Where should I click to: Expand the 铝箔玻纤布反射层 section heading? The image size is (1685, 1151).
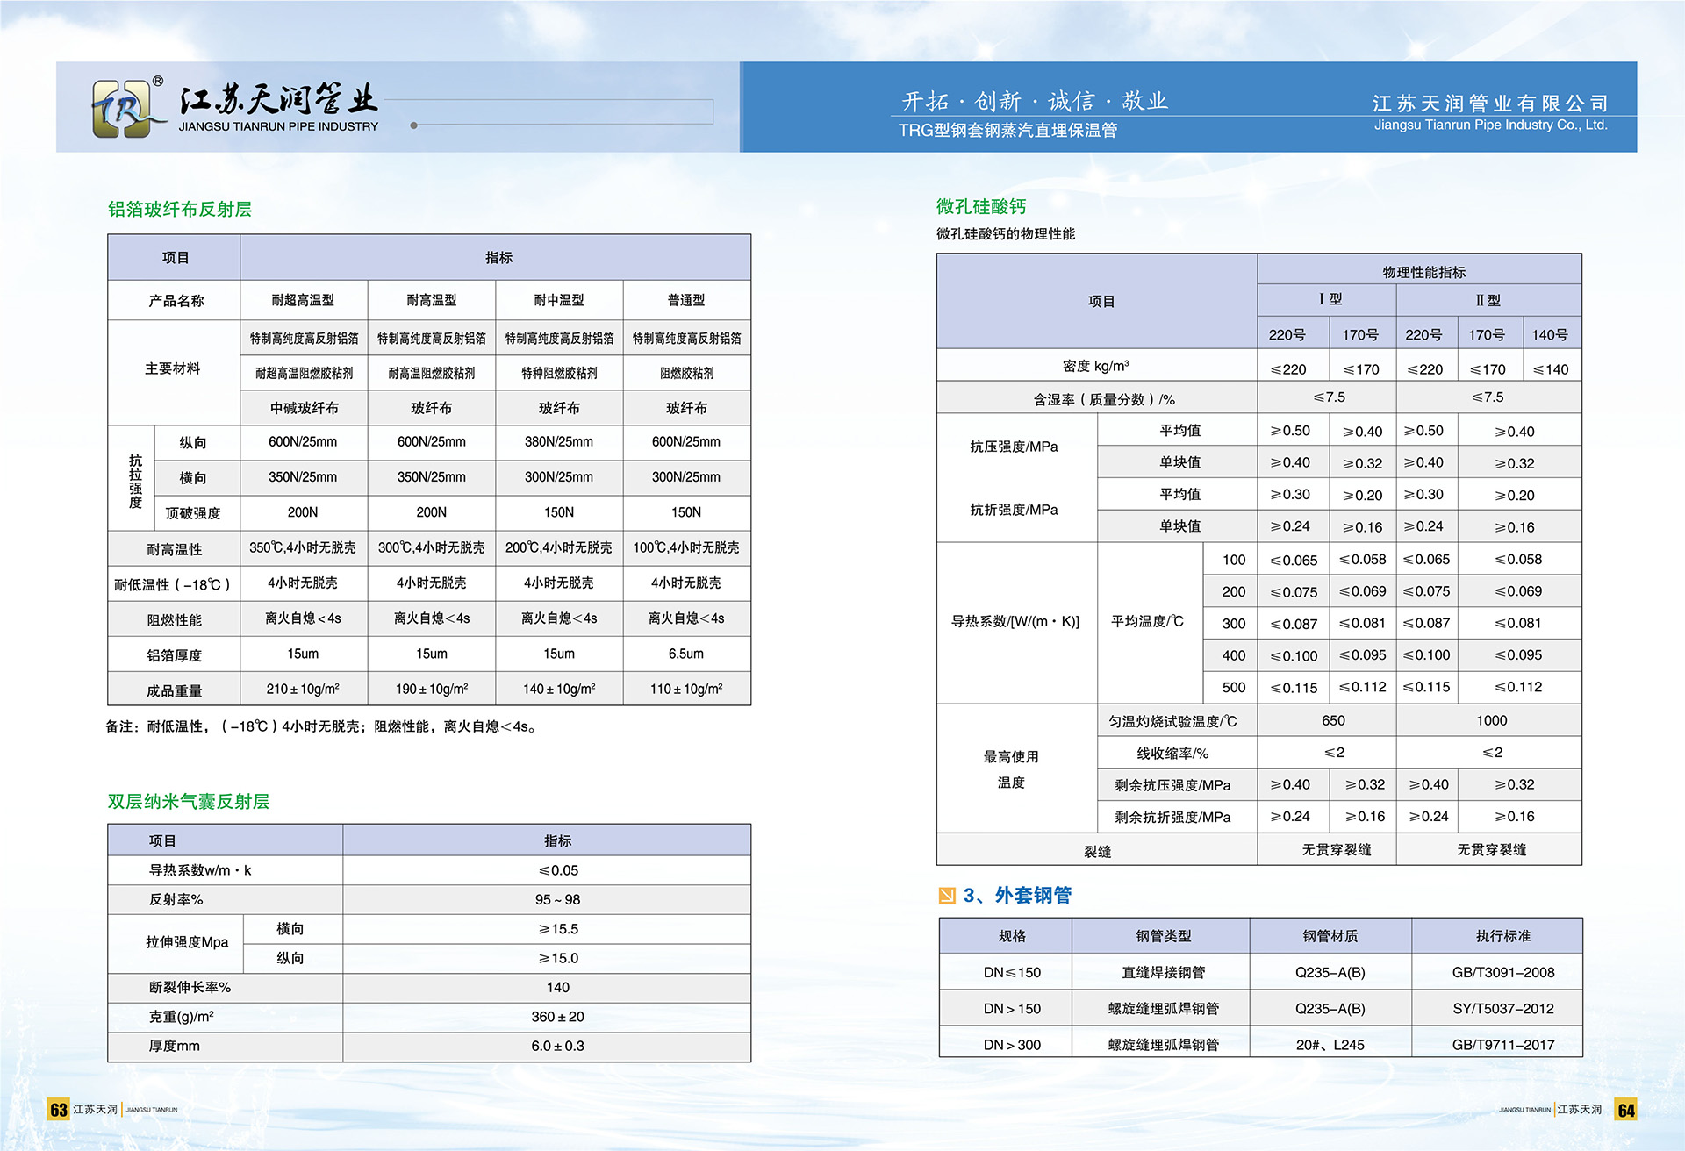(182, 210)
